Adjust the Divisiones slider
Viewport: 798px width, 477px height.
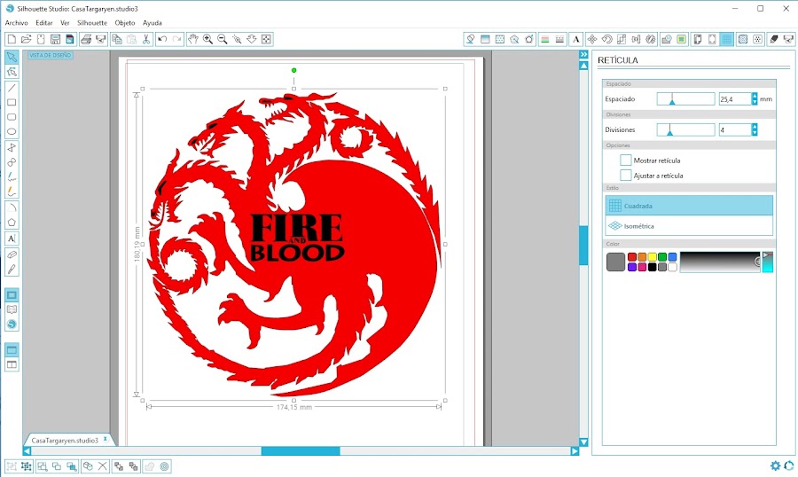[x=685, y=129]
